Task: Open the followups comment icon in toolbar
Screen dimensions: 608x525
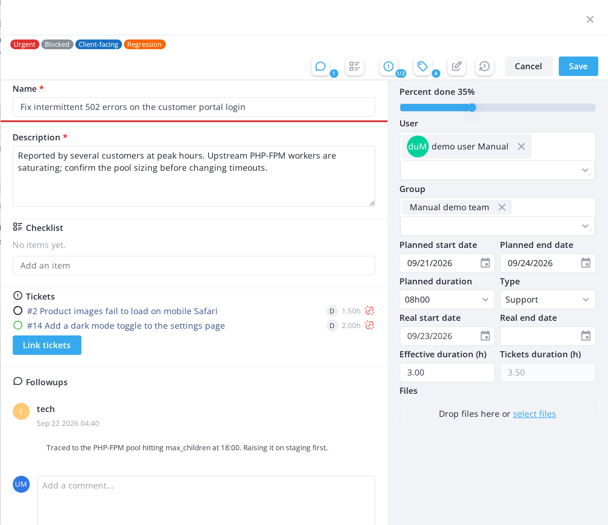Action: click(x=320, y=66)
